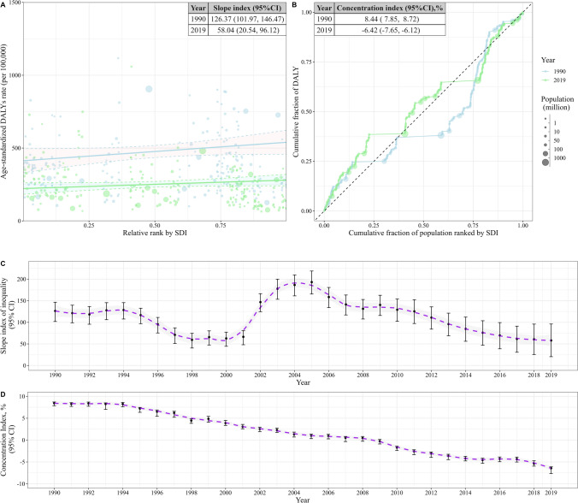Image resolution: width=578 pixels, height=503 pixels.
Task: Click the "1990" row cell in concentration index table
Action: click(x=324, y=19)
